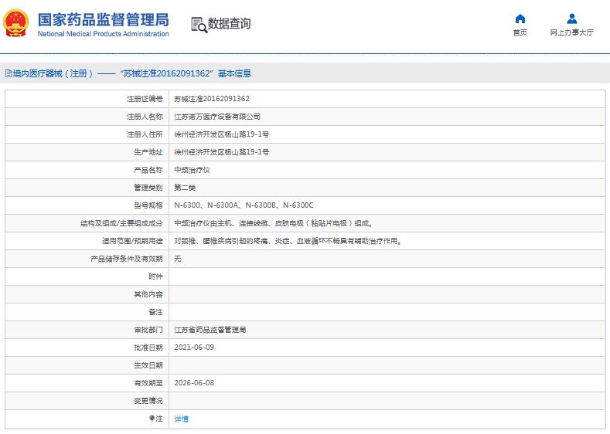Select approval date 2021-06-09
This screenshot has width=610, height=434.
[x=194, y=348]
